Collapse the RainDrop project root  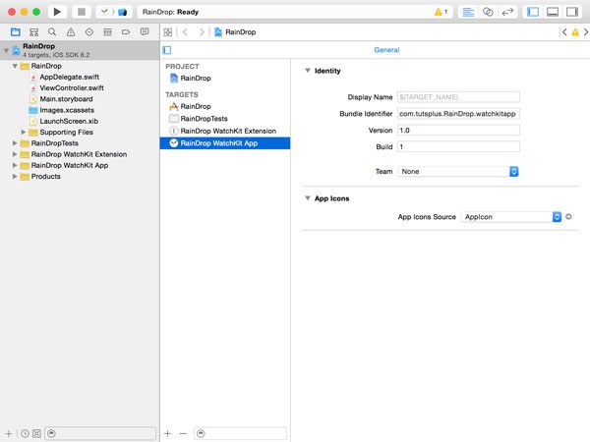[6, 50]
